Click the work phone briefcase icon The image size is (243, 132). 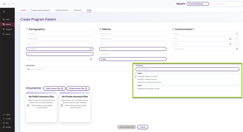click(230, 39)
